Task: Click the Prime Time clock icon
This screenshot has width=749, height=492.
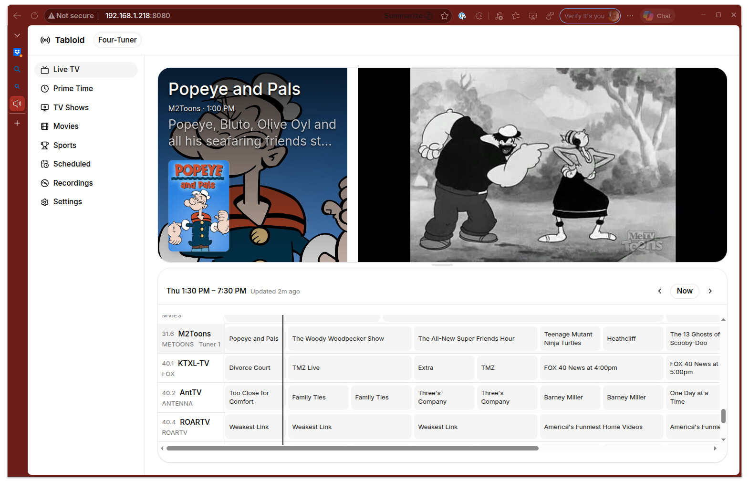Action: [x=45, y=89]
